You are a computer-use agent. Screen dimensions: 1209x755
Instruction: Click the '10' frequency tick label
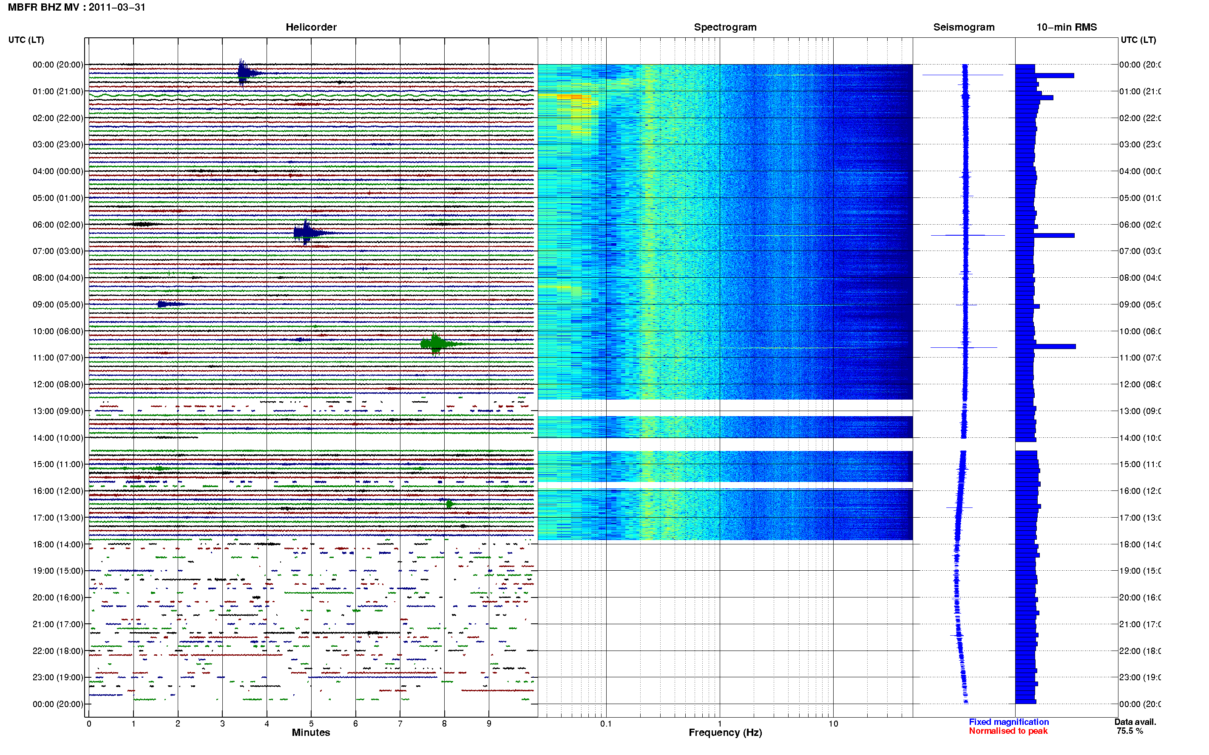coord(833,724)
